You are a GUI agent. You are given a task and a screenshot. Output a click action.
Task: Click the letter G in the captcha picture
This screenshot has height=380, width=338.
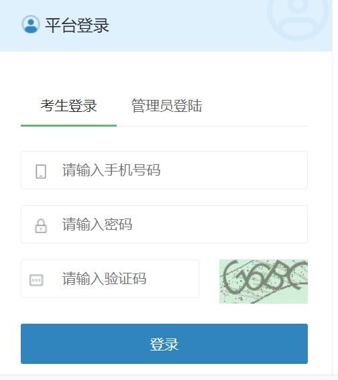tap(231, 276)
